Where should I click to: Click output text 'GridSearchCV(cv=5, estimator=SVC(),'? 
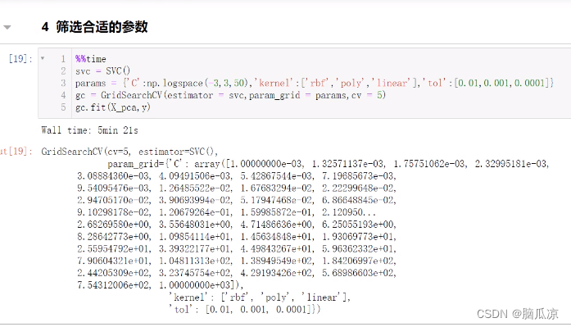click(x=129, y=152)
